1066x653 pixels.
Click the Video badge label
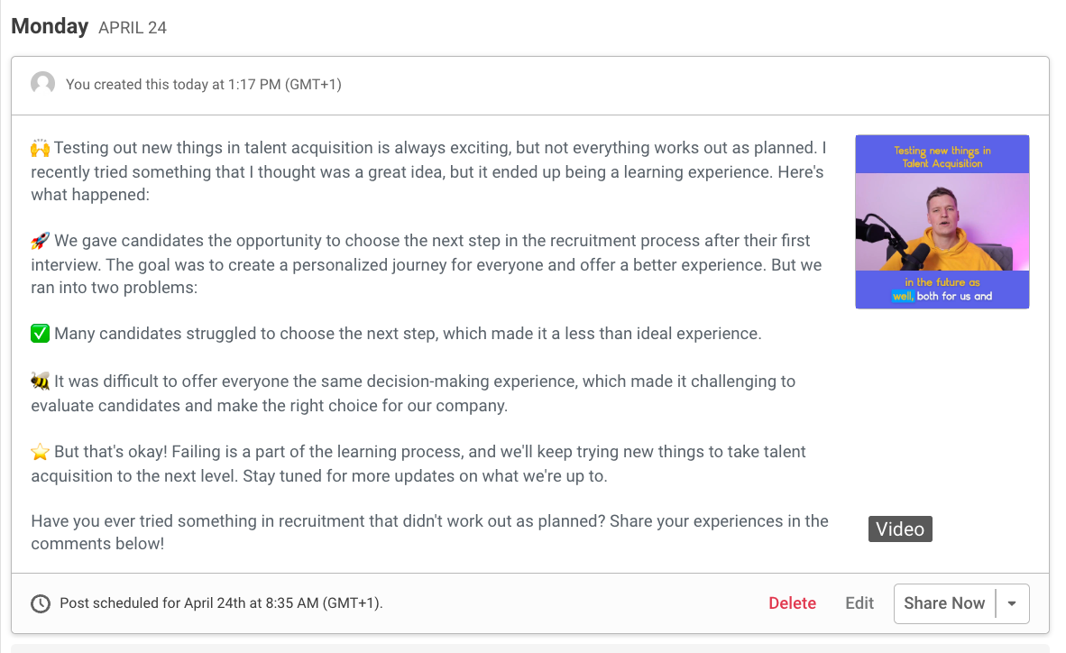click(900, 529)
